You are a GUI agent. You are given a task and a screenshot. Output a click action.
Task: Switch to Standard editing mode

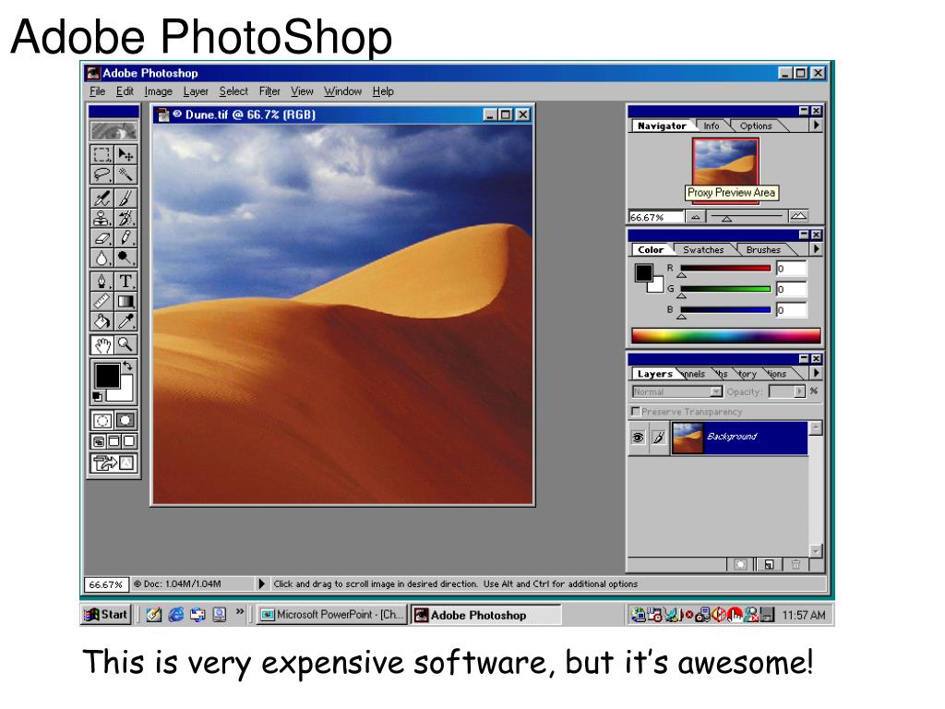click(102, 420)
